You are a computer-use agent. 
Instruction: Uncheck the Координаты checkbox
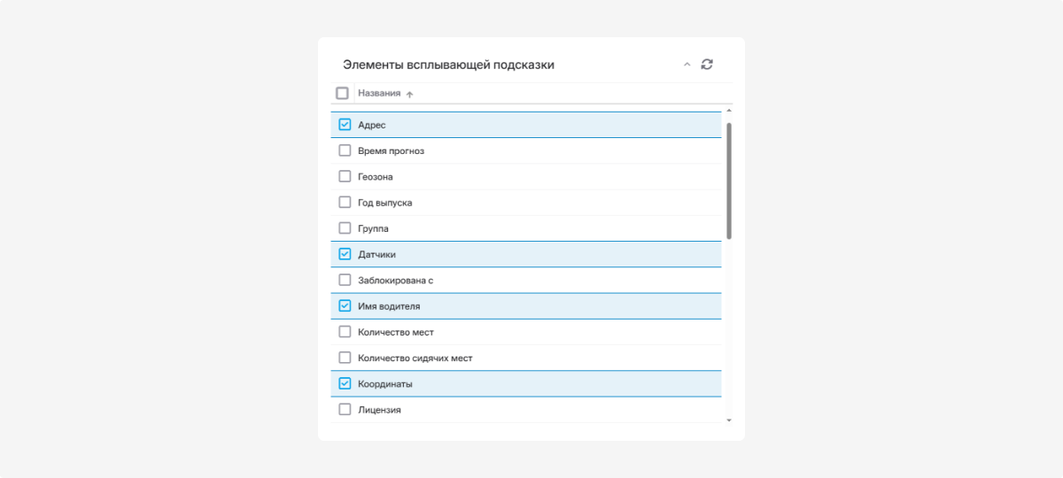click(345, 384)
